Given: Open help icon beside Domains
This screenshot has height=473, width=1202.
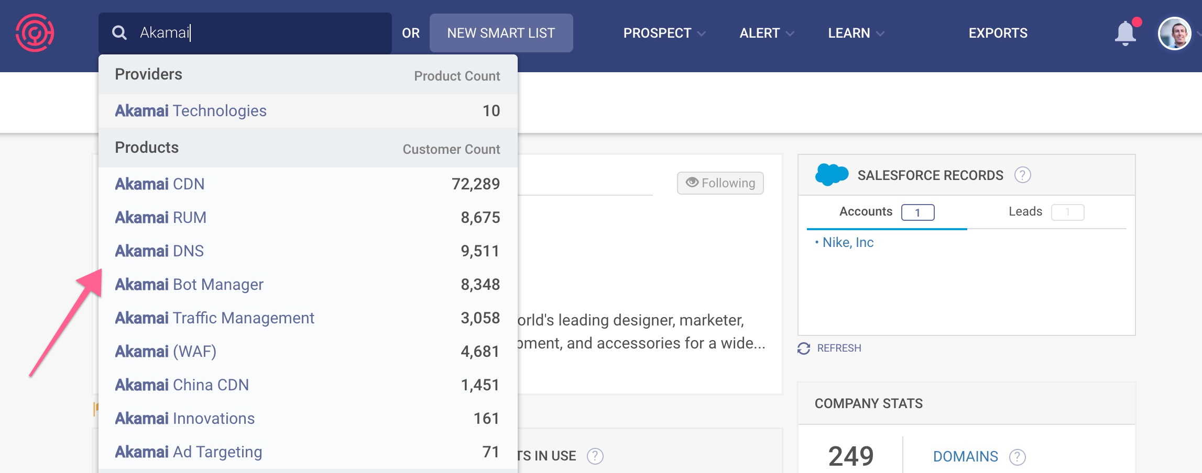Looking at the screenshot, I should (1017, 457).
